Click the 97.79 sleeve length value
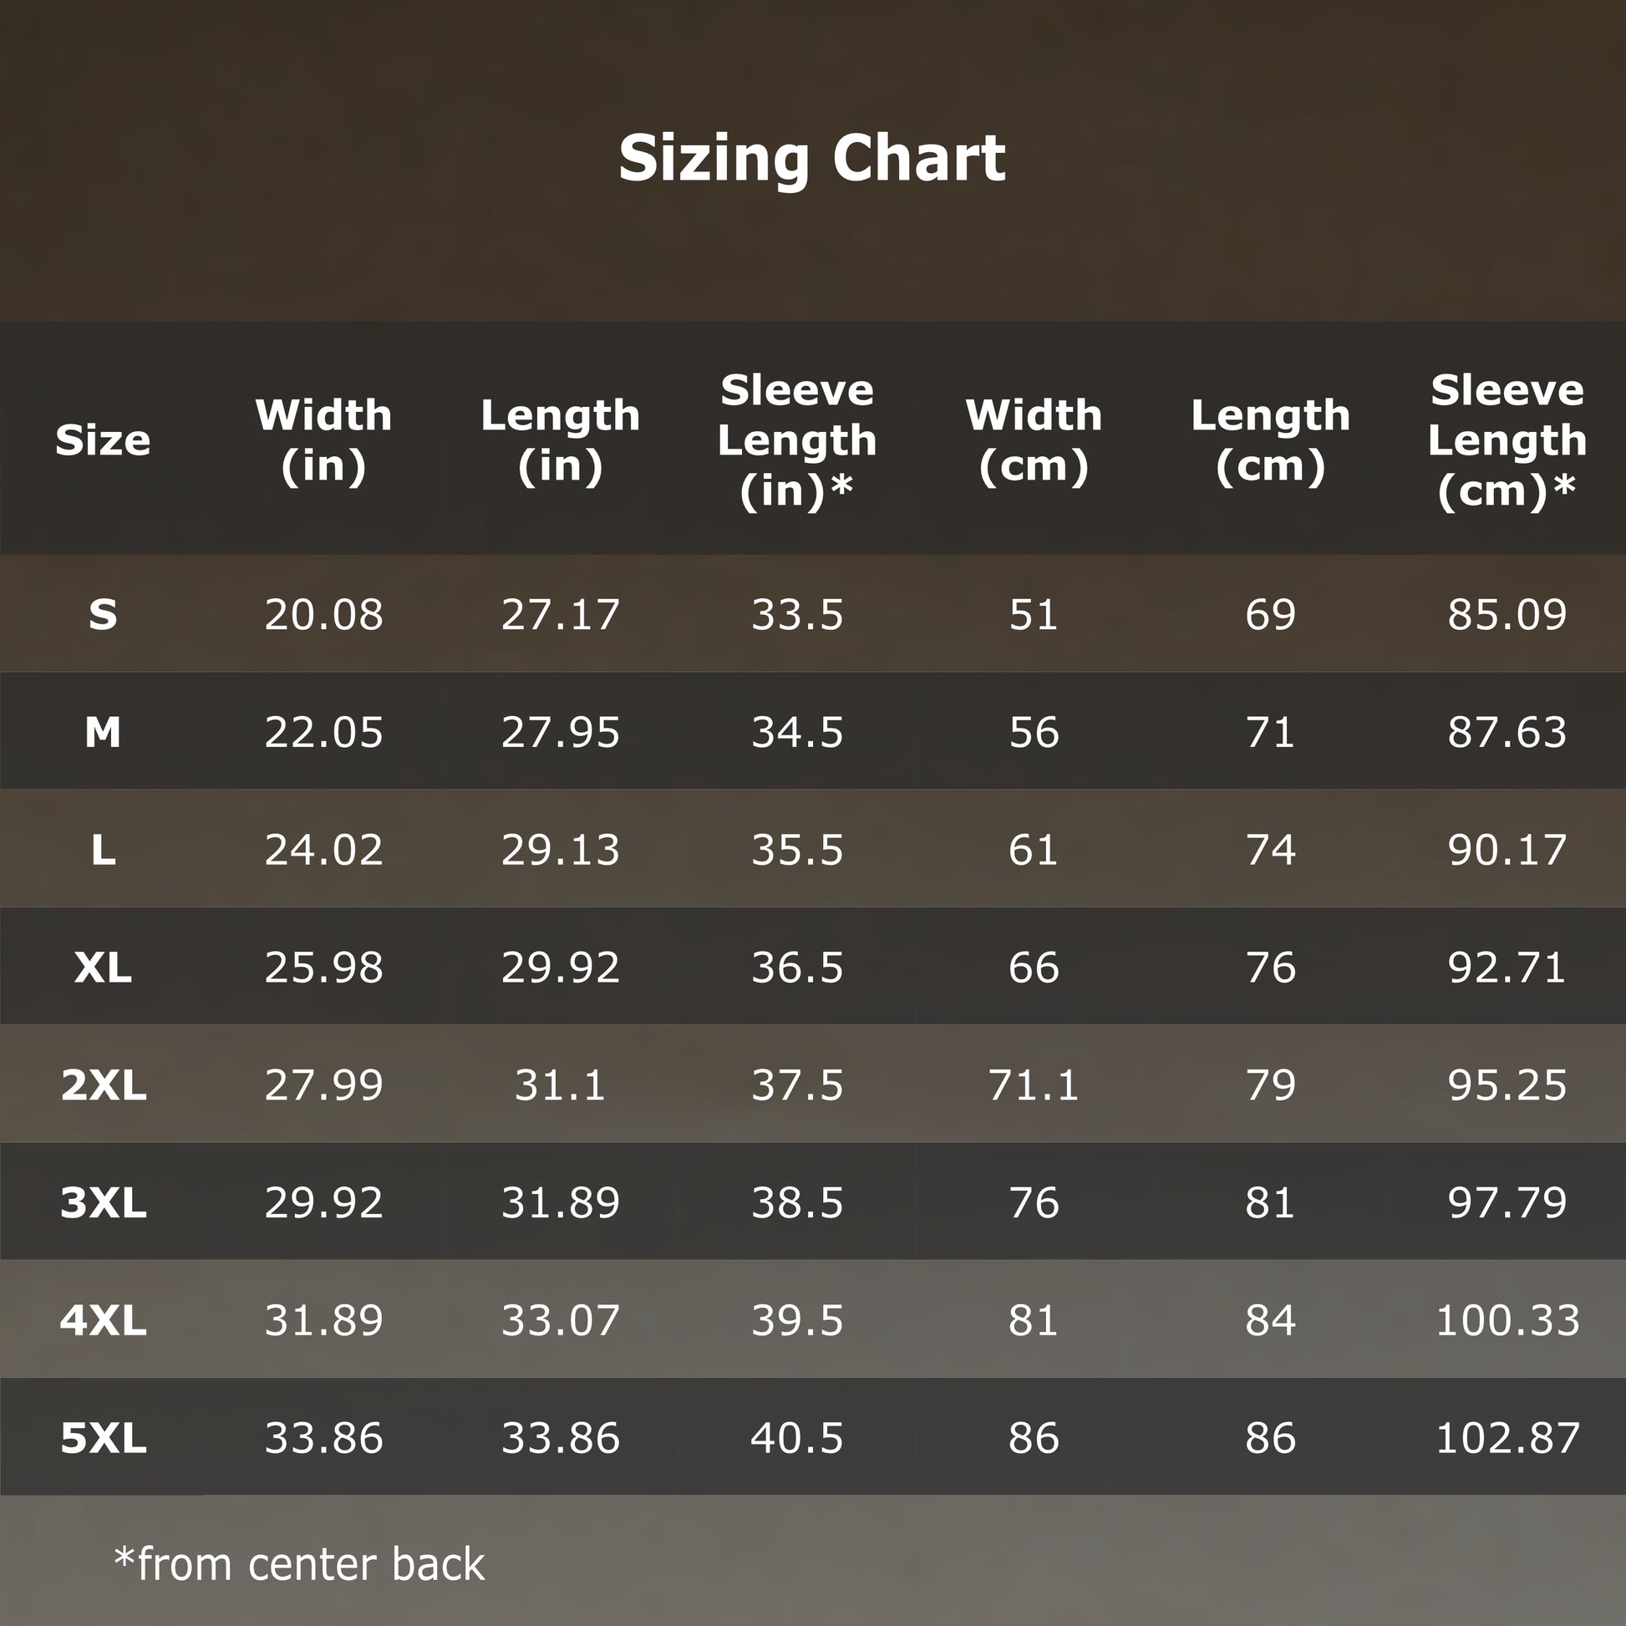The image size is (1626, 1626). [1507, 1202]
